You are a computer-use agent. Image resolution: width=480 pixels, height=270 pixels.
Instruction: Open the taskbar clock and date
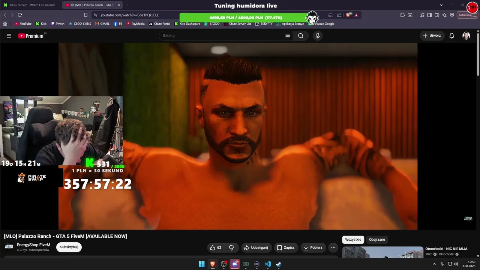469,264
